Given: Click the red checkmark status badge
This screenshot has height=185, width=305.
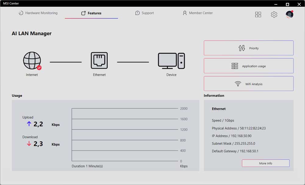Looking at the screenshot, I should (39, 68).
